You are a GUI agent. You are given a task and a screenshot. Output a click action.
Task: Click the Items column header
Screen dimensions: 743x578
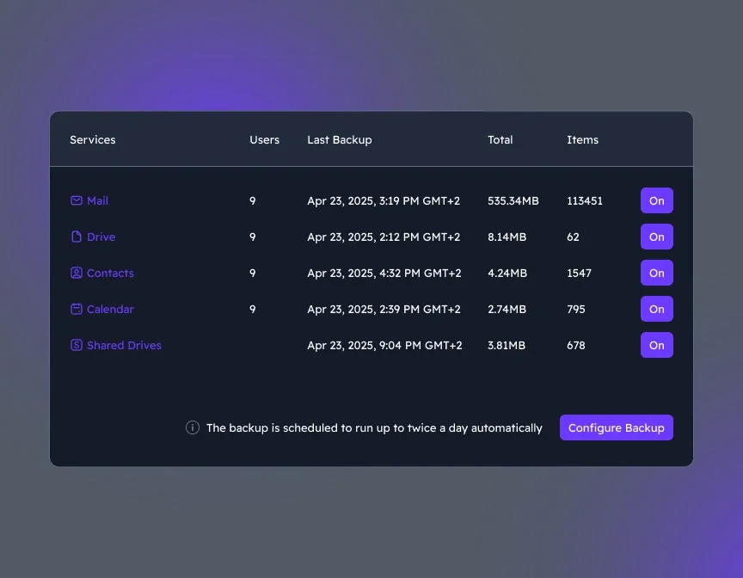(582, 139)
